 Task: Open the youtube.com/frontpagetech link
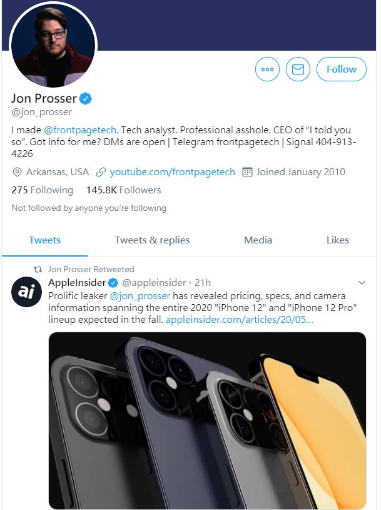tap(172, 172)
